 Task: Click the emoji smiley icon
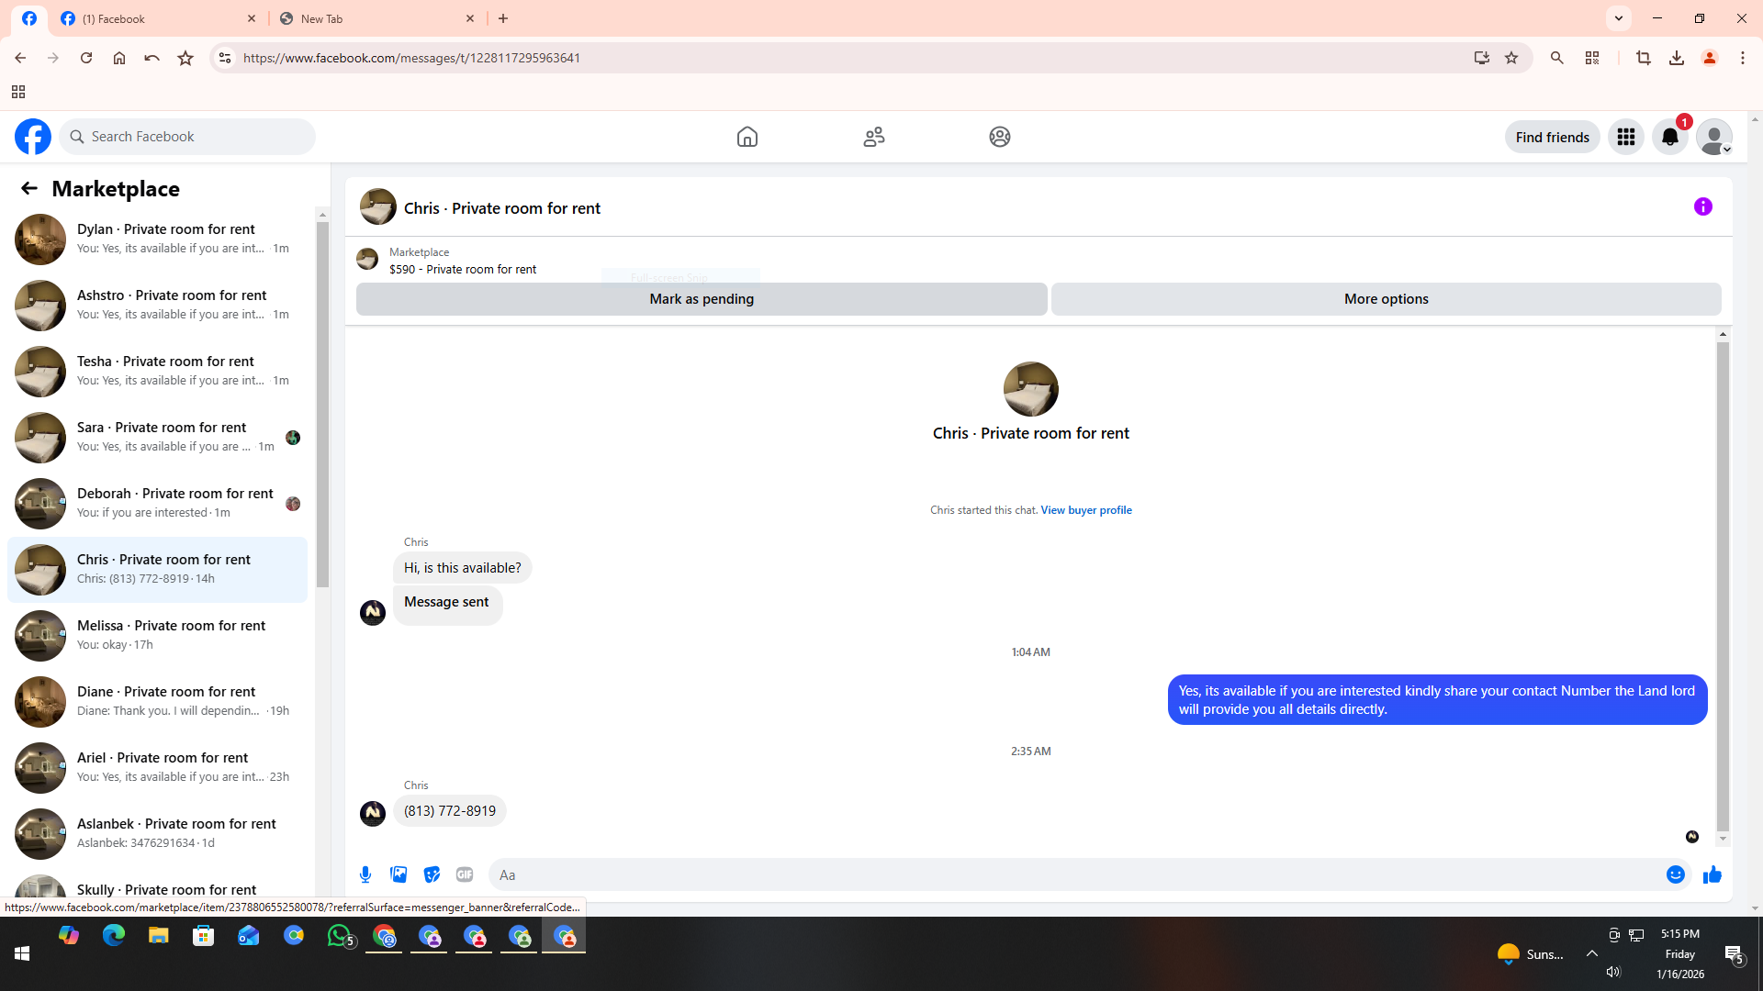coord(1675,874)
